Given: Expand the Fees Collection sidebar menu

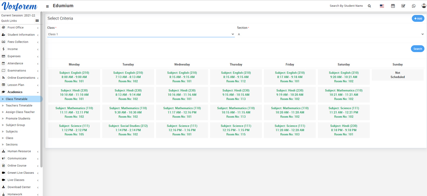Looking at the screenshot, I should tap(20, 42).
